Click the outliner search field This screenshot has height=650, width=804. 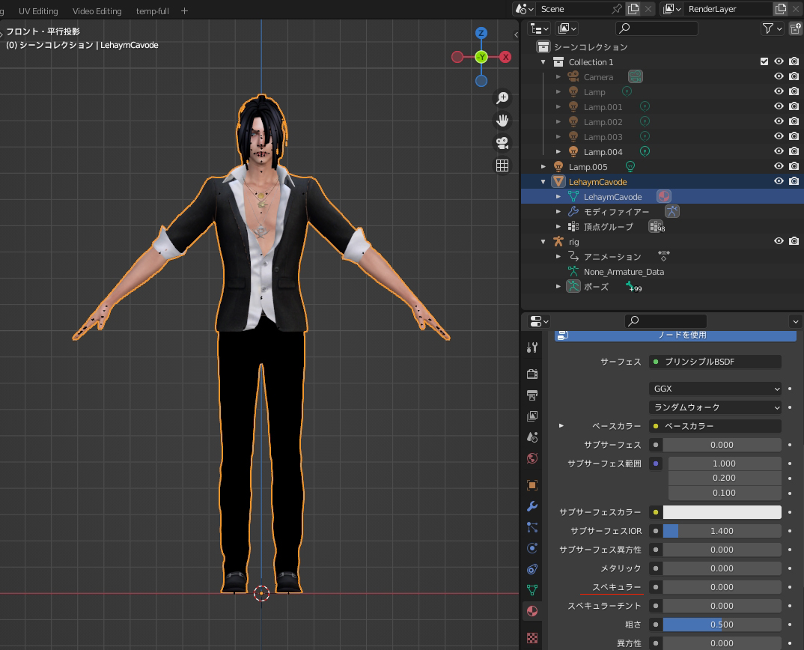657,28
